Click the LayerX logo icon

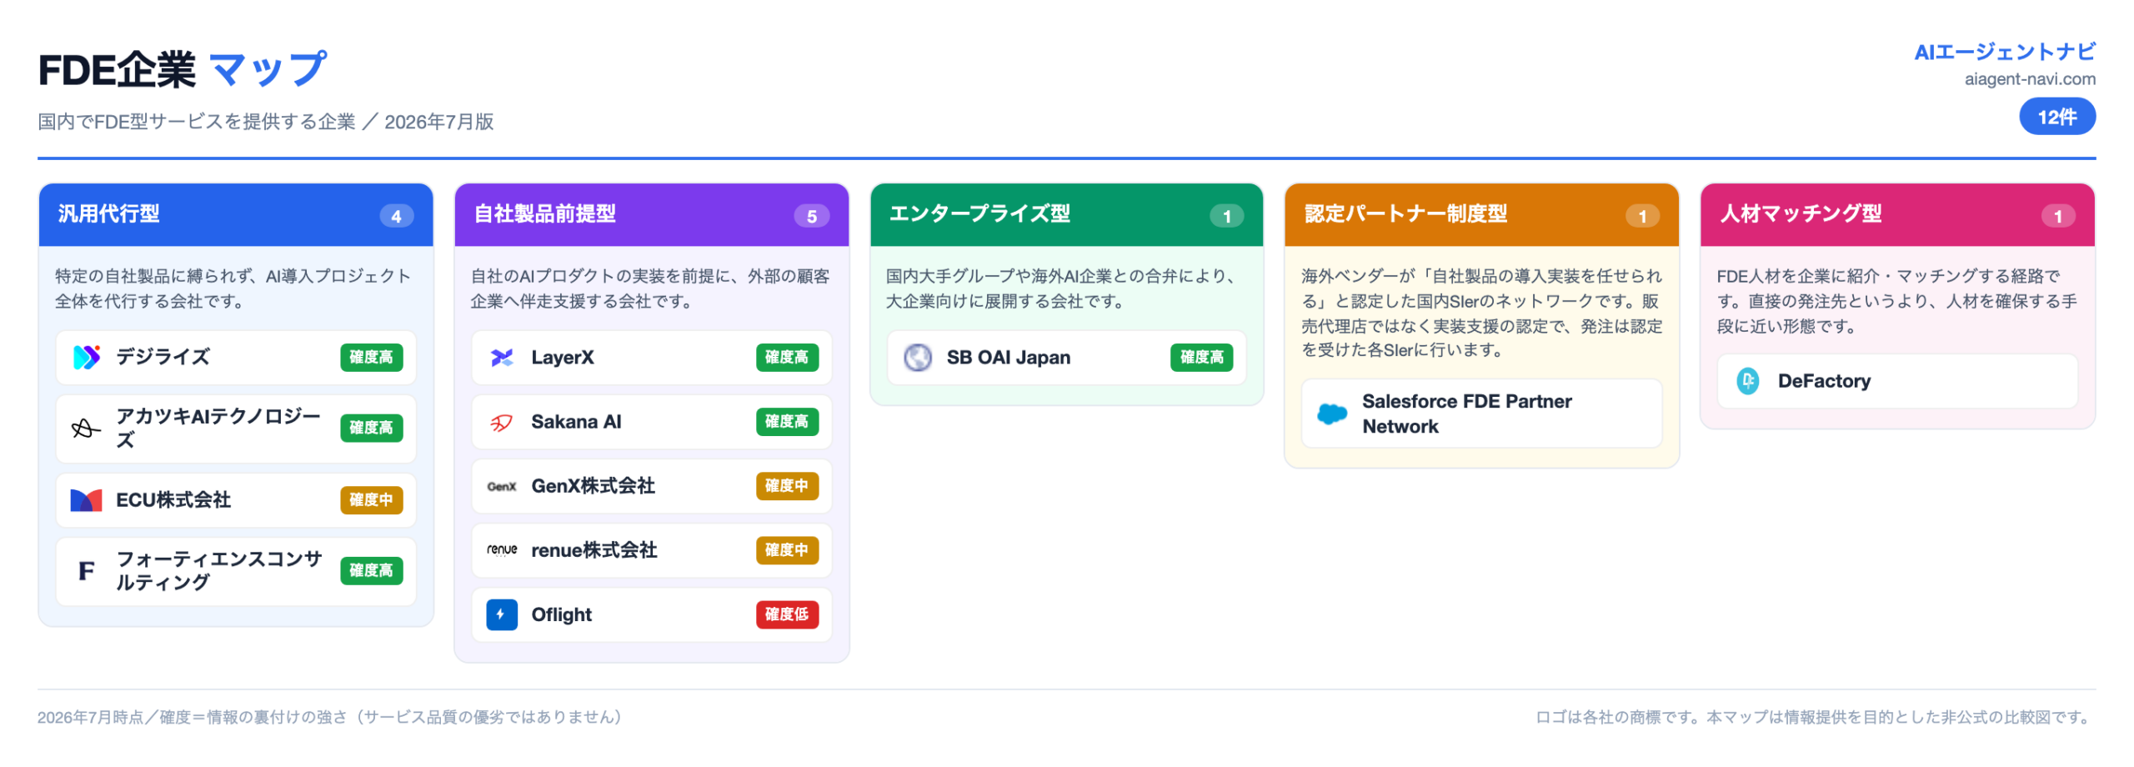tap(501, 357)
